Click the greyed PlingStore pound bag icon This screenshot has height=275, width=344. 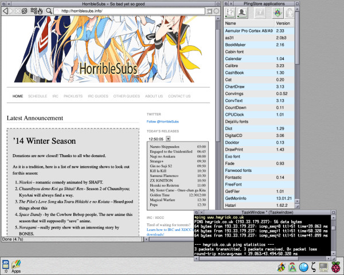[x=289, y=13]
